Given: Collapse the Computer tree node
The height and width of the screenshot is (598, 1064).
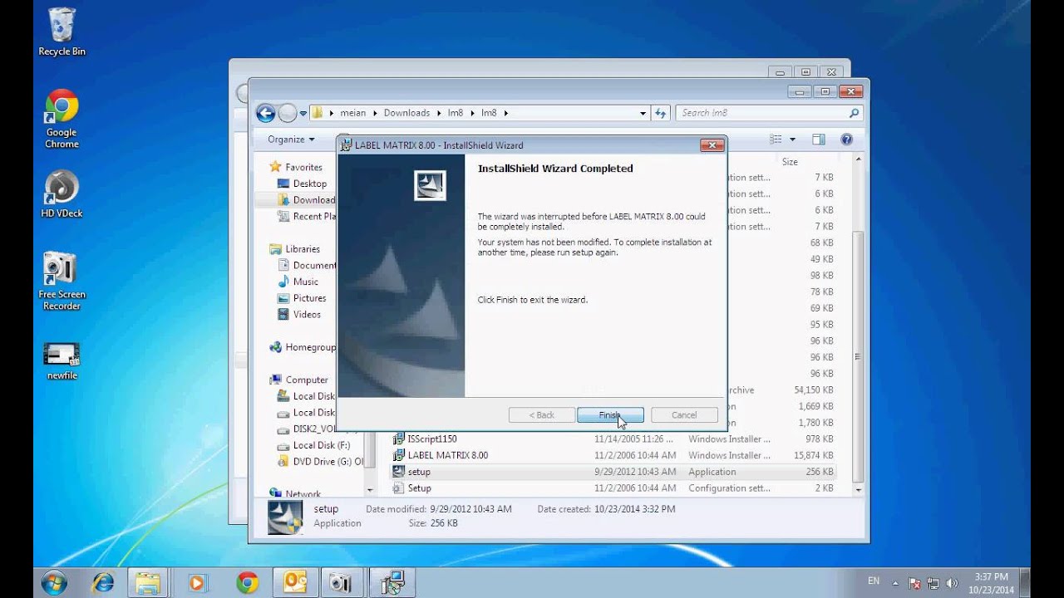Looking at the screenshot, I should [x=262, y=380].
